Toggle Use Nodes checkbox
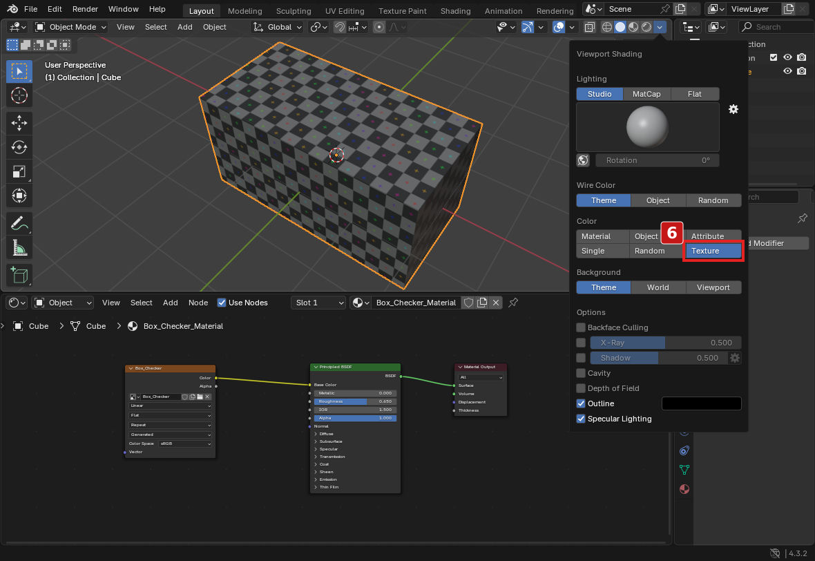The width and height of the screenshot is (815, 561). [222, 303]
